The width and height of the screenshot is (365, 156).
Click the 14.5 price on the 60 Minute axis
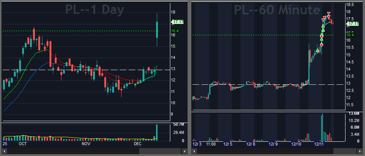pyautogui.click(x=350, y=62)
